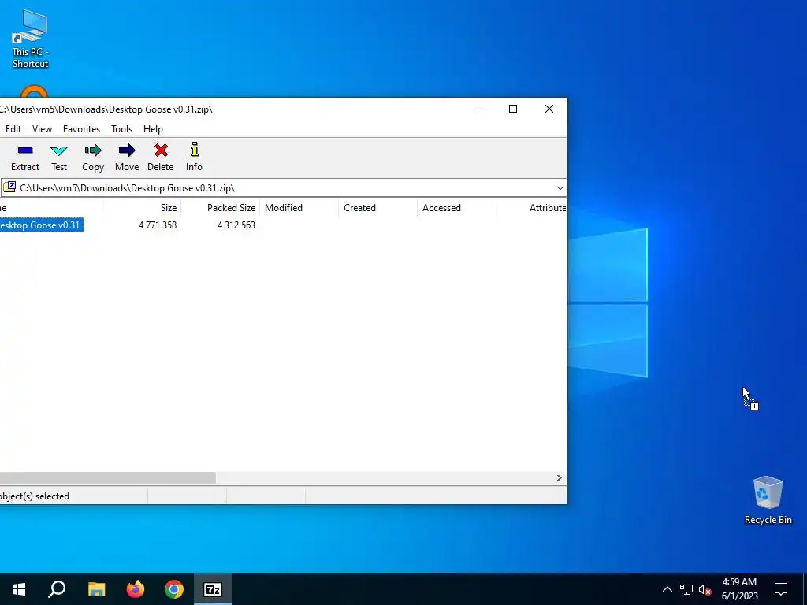Select the Copy toolbar icon
Screen dimensions: 807x605
(x=93, y=157)
